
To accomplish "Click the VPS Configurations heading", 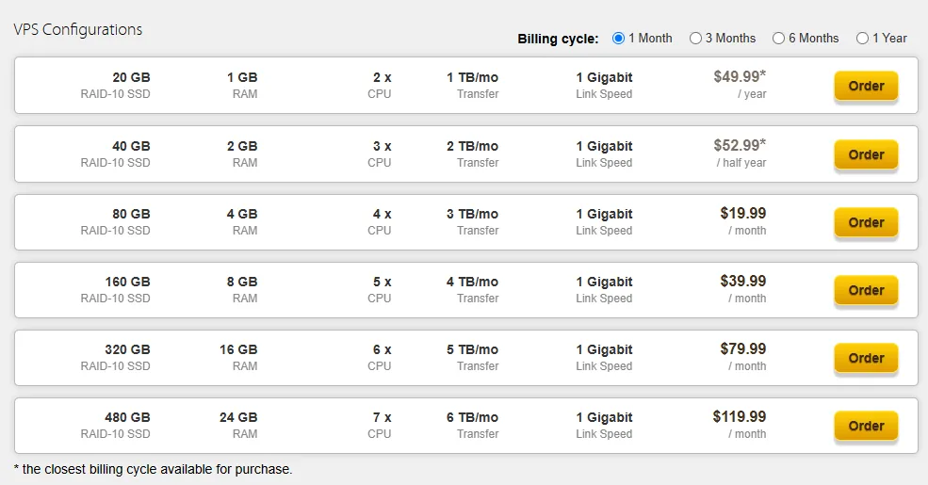I will (78, 29).
